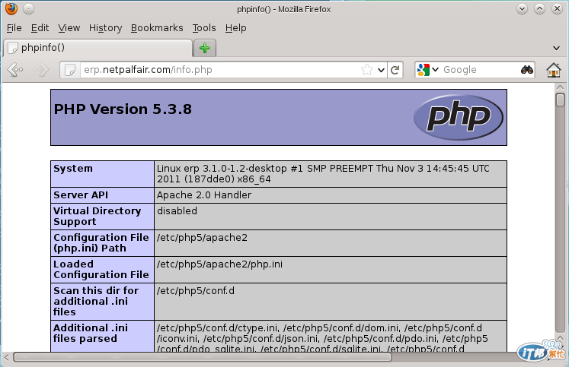Viewport: 569px width, 367px height.
Task: Click the 'Additional .ini files parsed' label
Action: tap(91, 334)
